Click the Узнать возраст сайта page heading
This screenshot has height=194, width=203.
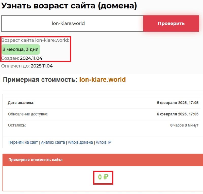click(69, 6)
